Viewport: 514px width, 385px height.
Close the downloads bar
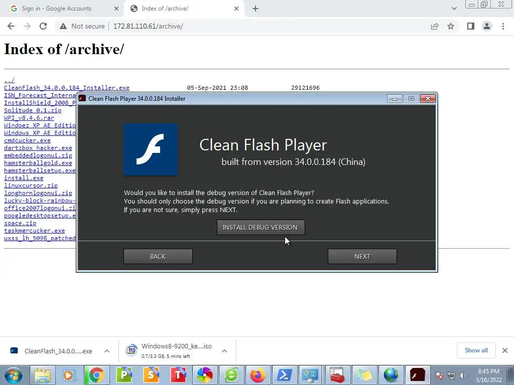click(505, 350)
